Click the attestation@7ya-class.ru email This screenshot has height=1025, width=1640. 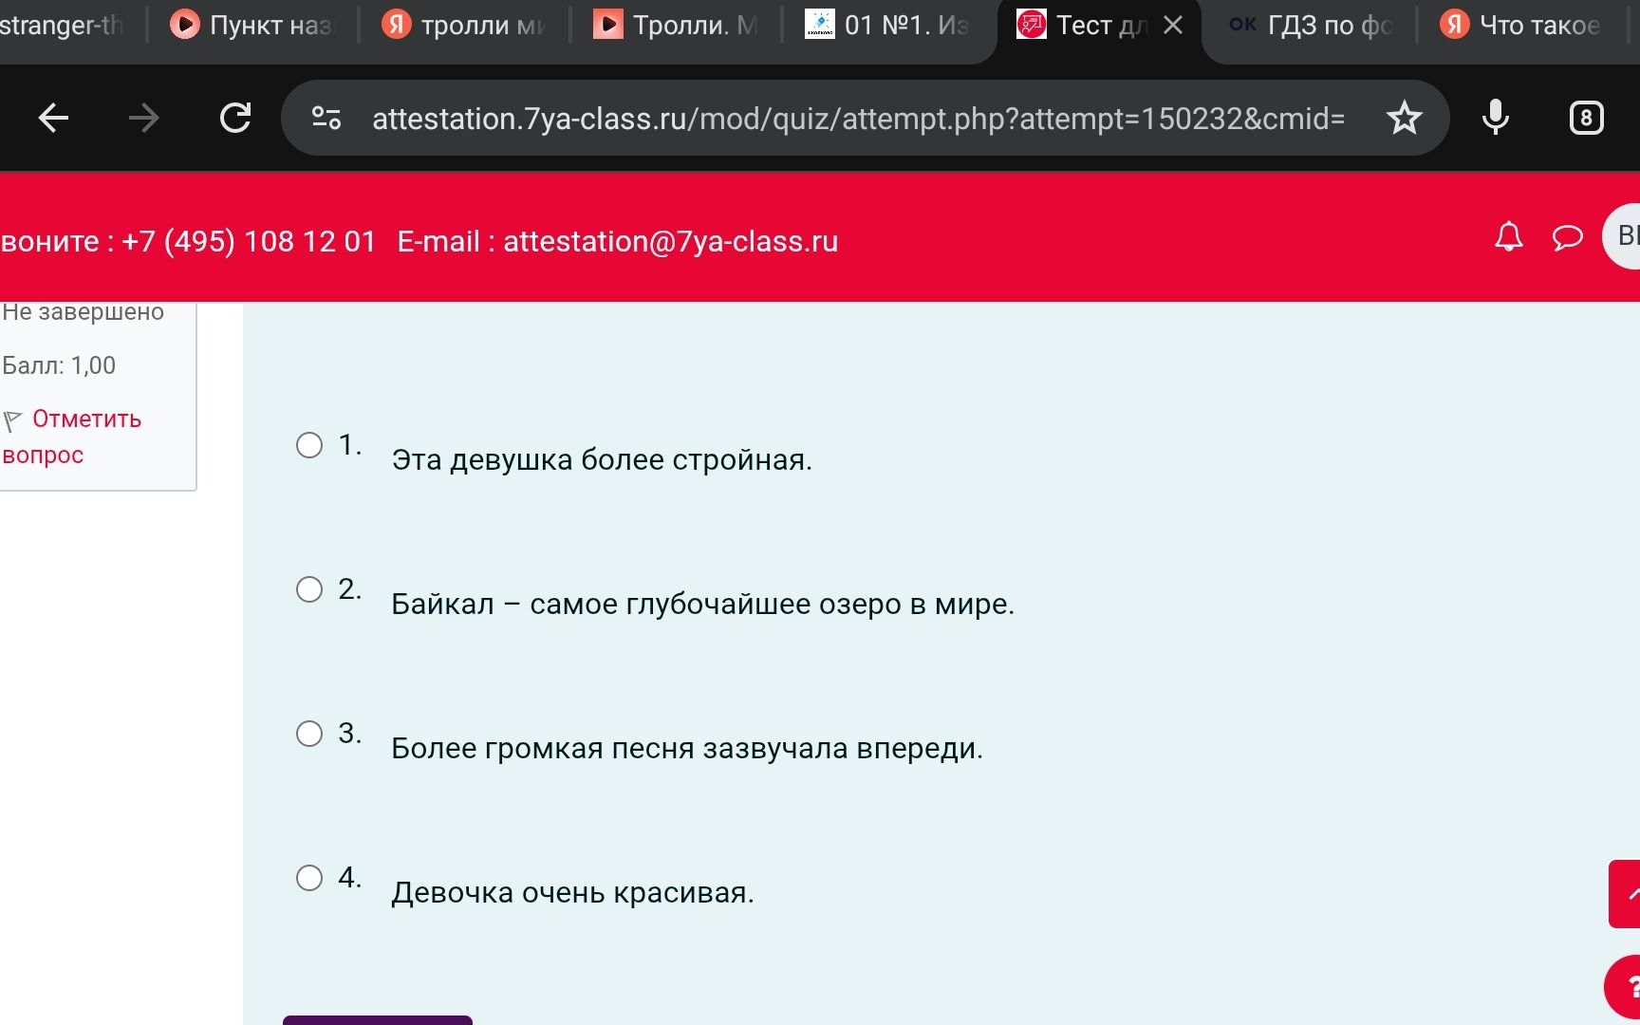click(x=670, y=241)
